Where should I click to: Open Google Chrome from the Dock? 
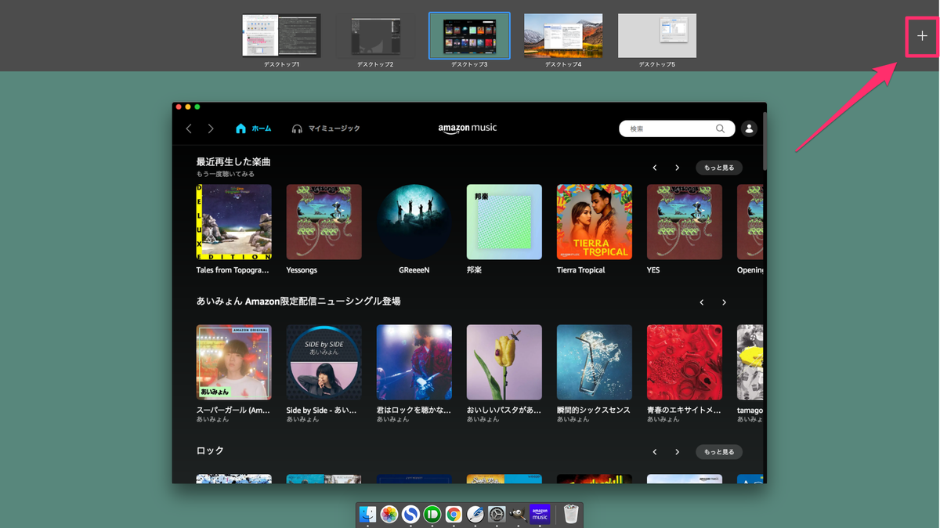[x=454, y=515]
